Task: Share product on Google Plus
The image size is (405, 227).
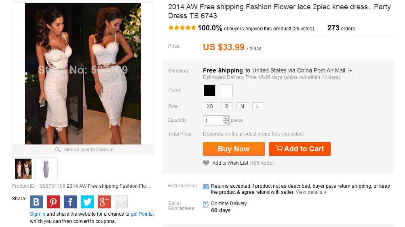Action: (104, 202)
